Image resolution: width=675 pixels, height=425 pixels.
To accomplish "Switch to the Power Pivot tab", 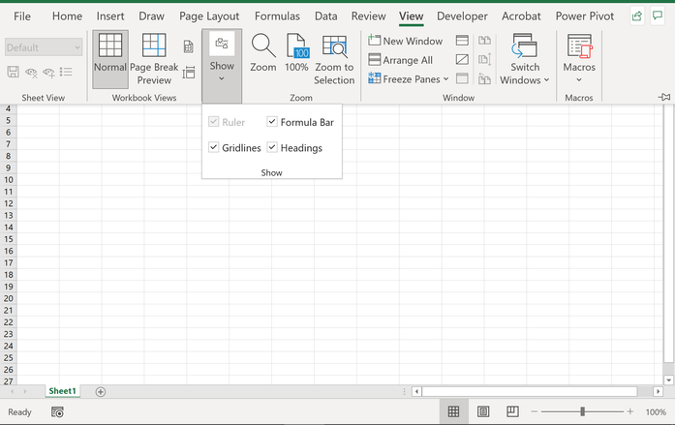I will click(x=585, y=16).
